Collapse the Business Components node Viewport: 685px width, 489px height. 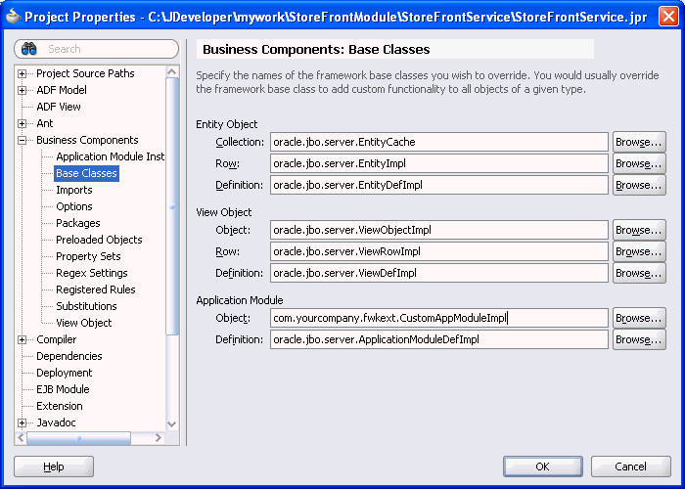[22, 140]
